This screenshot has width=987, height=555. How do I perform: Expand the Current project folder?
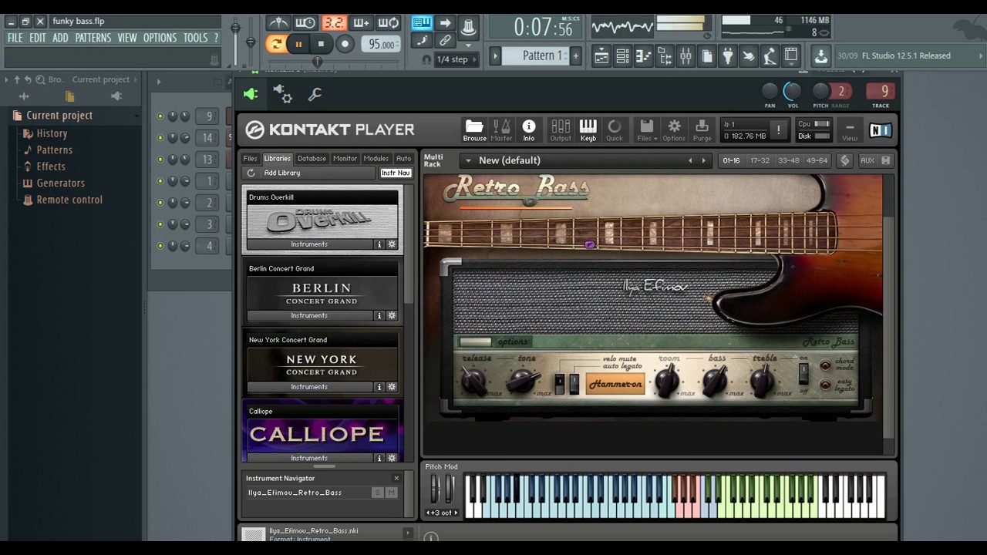(59, 116)
